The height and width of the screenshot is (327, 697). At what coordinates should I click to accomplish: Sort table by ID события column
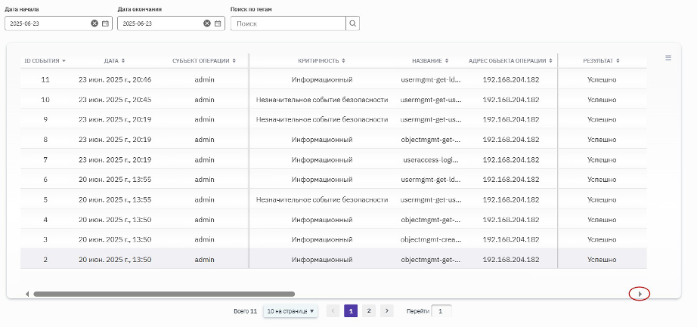point(45,60)
